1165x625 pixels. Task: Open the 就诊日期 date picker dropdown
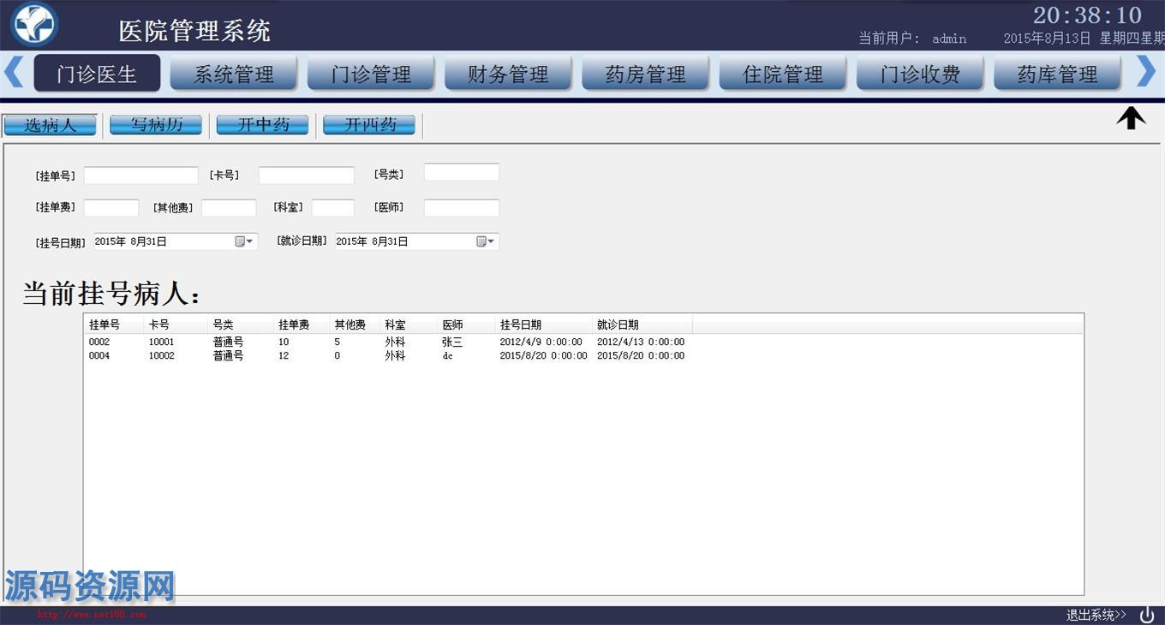[486, 241]
